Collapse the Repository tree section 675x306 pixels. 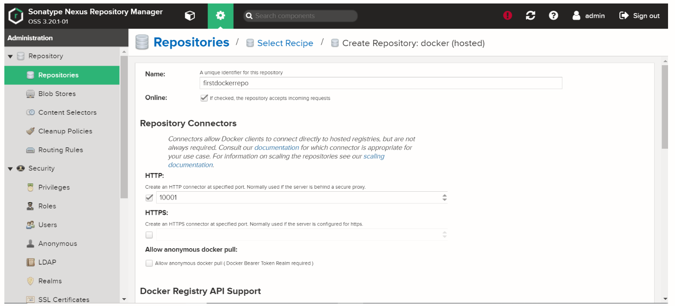10,57
